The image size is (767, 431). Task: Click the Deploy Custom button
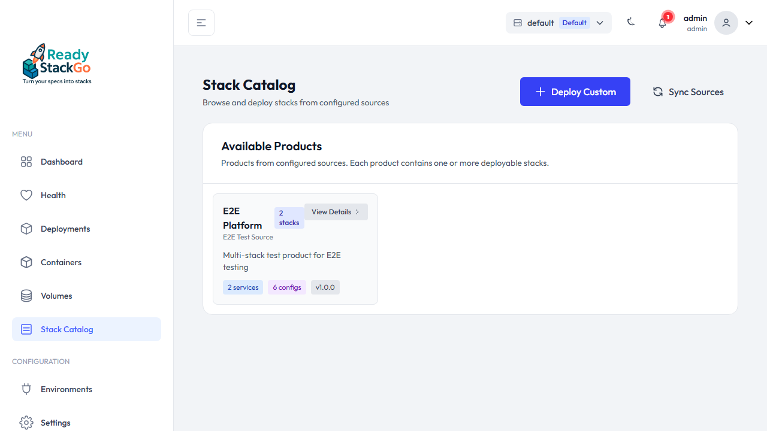tap(575, 92)
